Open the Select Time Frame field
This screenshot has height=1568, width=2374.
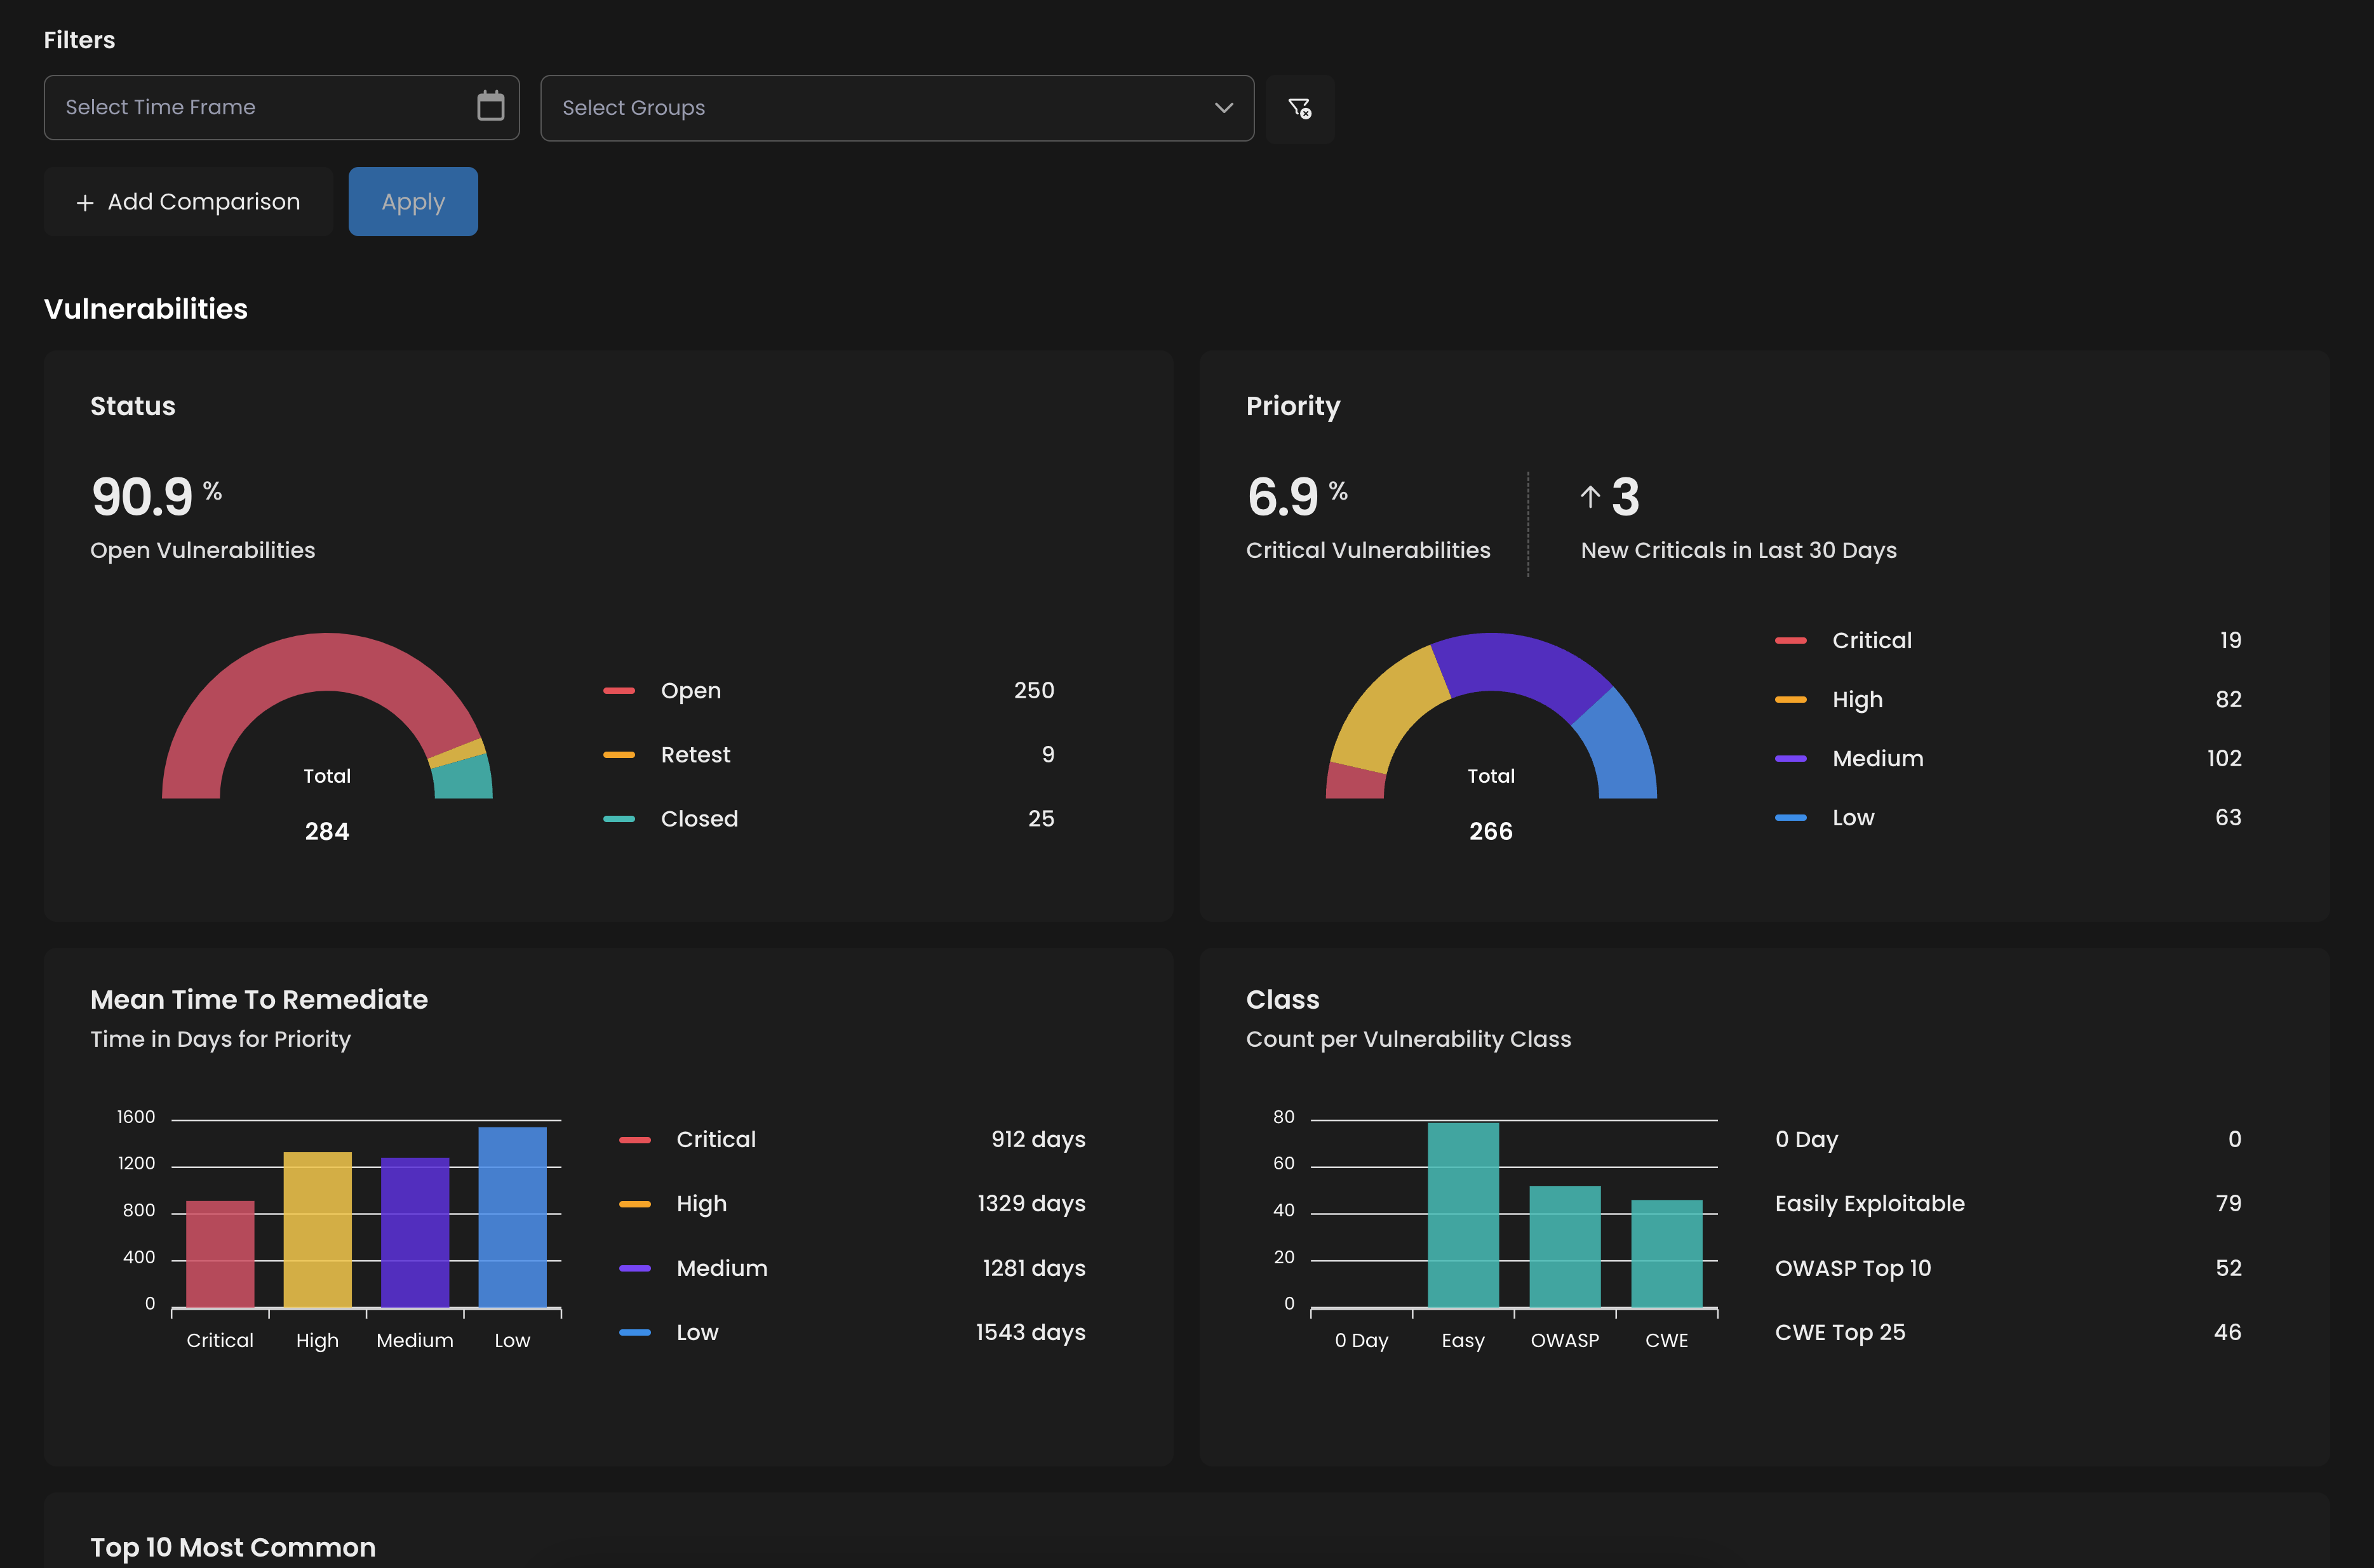[260, 107]
